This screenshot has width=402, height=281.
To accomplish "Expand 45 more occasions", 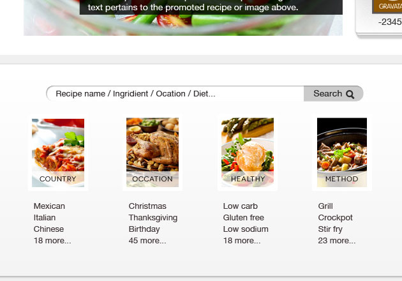I will [147, 241].
